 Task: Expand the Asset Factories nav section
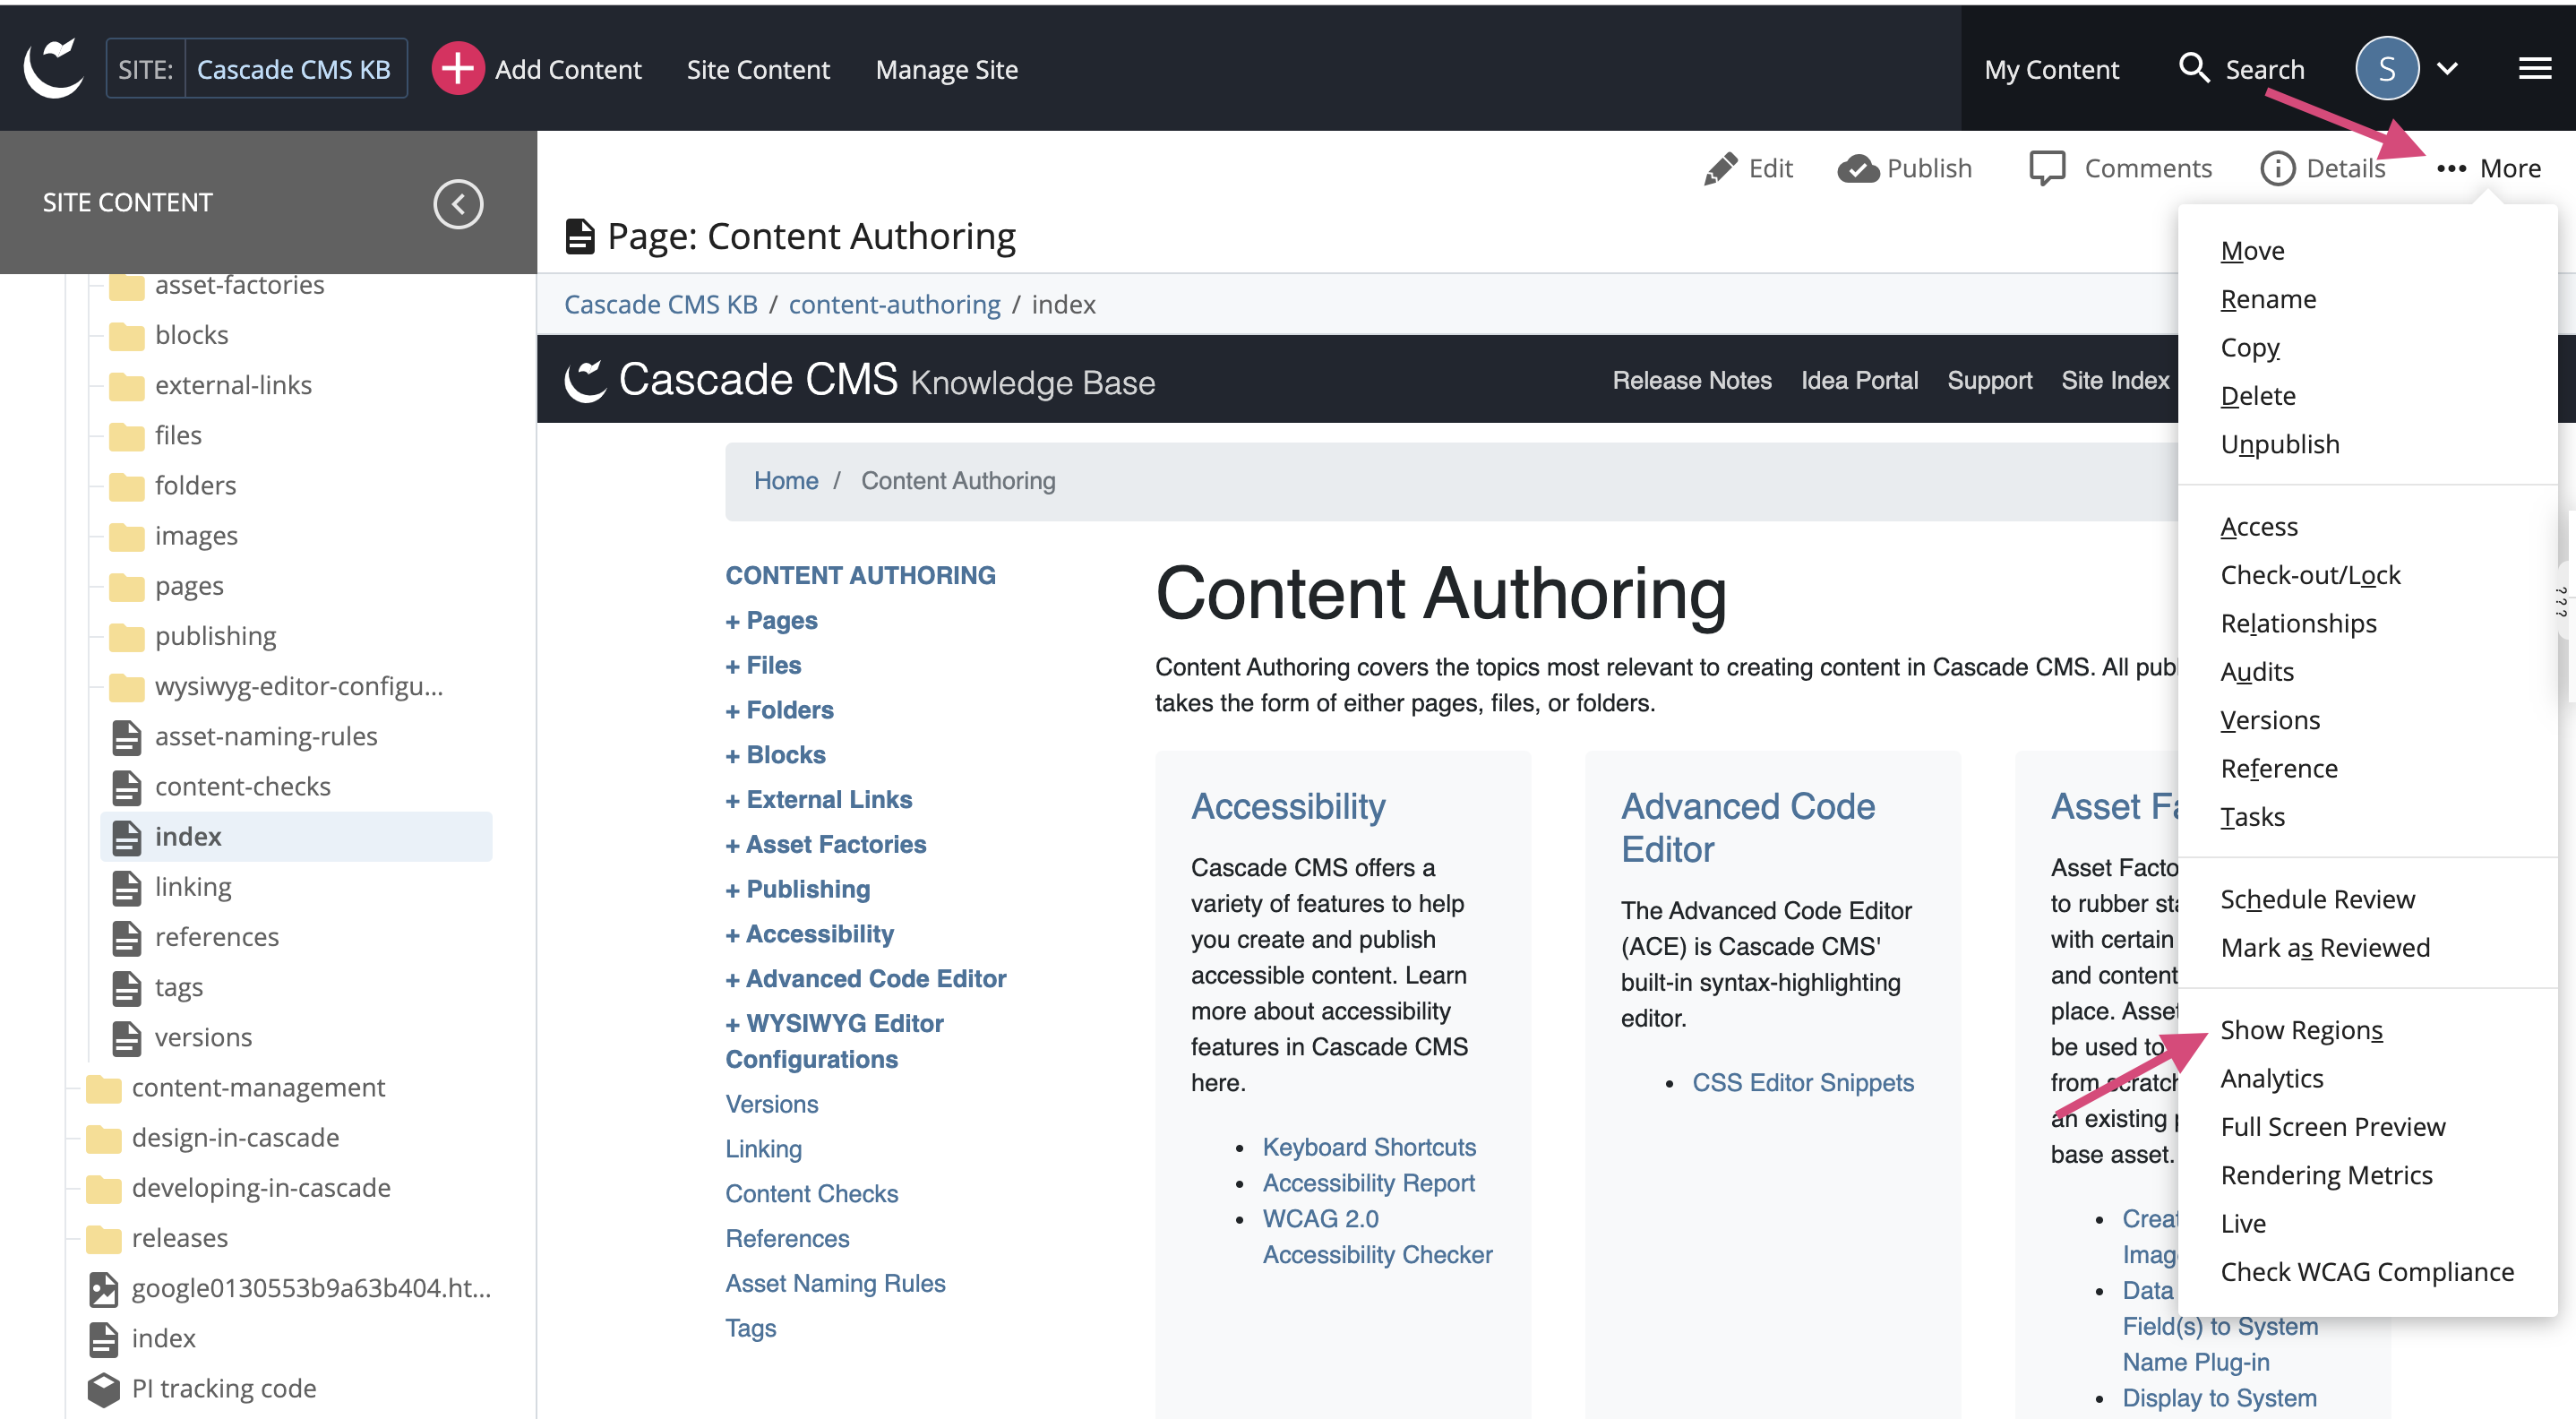pos(826,844)
